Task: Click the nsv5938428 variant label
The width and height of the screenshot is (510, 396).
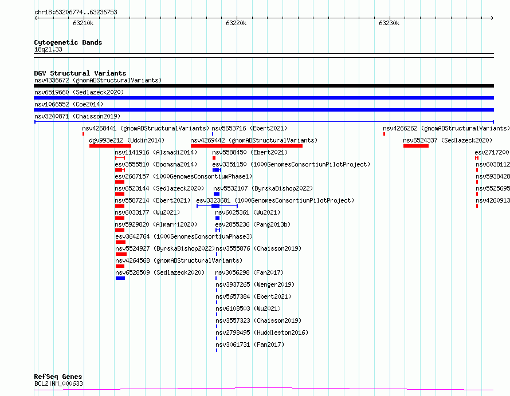Action: click(493, 176)
